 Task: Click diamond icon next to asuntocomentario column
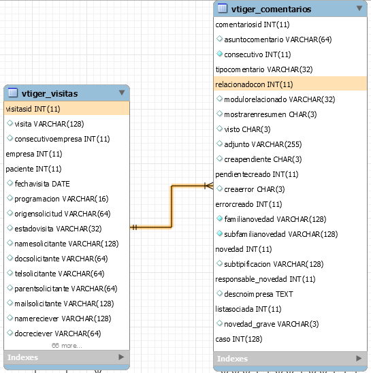pos(219,39)
